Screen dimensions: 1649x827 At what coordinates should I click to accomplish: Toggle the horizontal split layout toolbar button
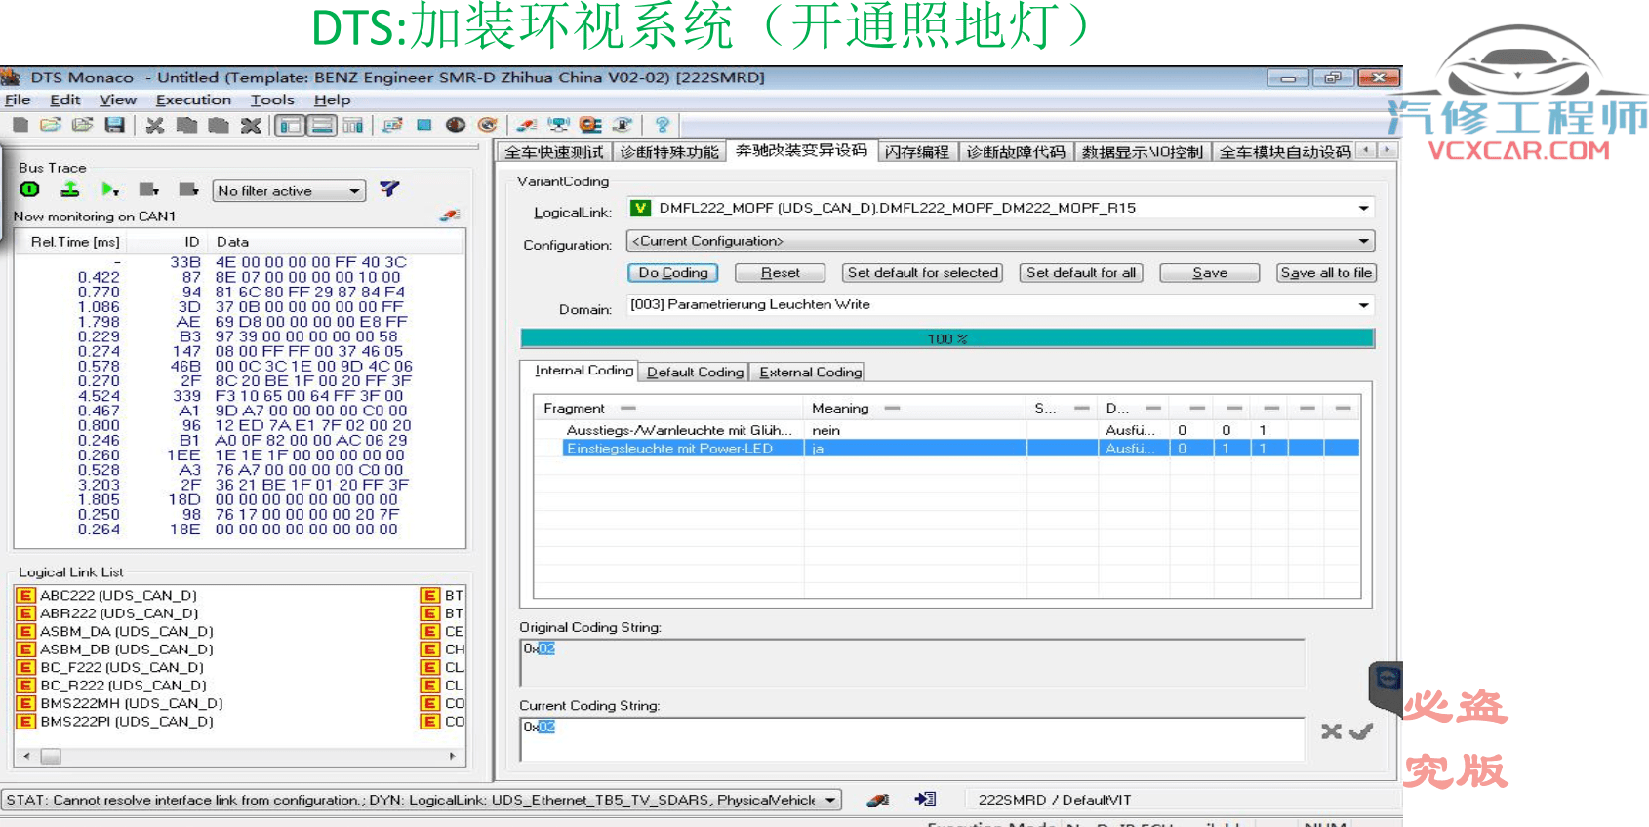(x=321, y=125)
